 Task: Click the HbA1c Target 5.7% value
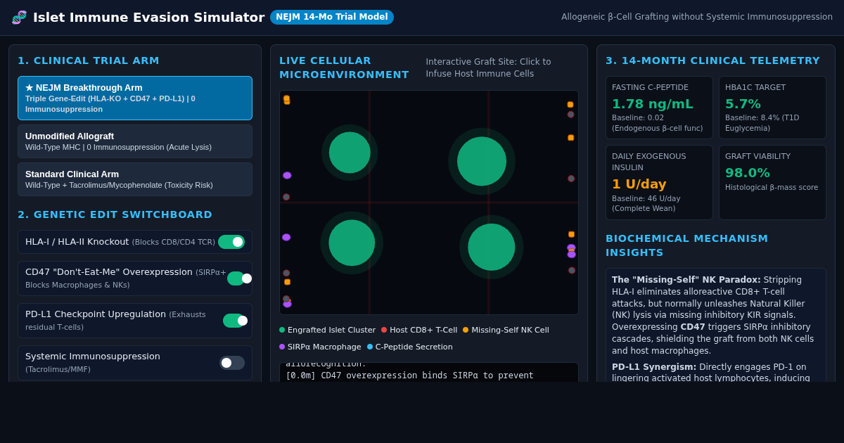click(x=743, y=104)
